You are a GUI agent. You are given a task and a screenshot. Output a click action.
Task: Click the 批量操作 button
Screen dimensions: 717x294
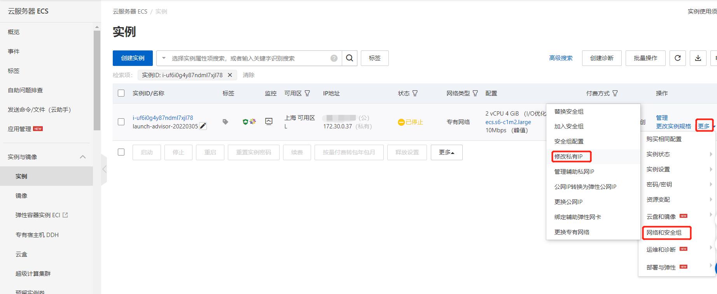[x=645, y=58]
